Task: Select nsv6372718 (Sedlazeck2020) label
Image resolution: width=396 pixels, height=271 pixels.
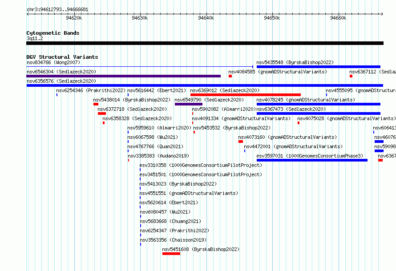Action: pos(132,109)
